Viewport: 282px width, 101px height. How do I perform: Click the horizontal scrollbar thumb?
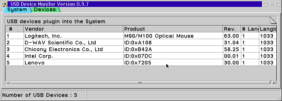140,83
